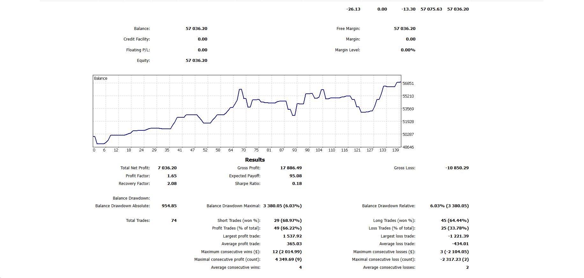
Task: Click the Profit Factor value 1.65
Action: click(172, 176)
